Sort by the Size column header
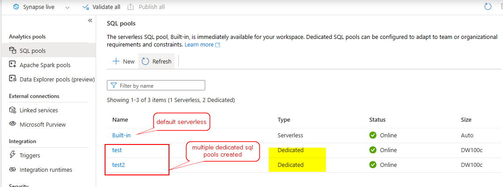The image size is (503, 187). click(466, 119)
